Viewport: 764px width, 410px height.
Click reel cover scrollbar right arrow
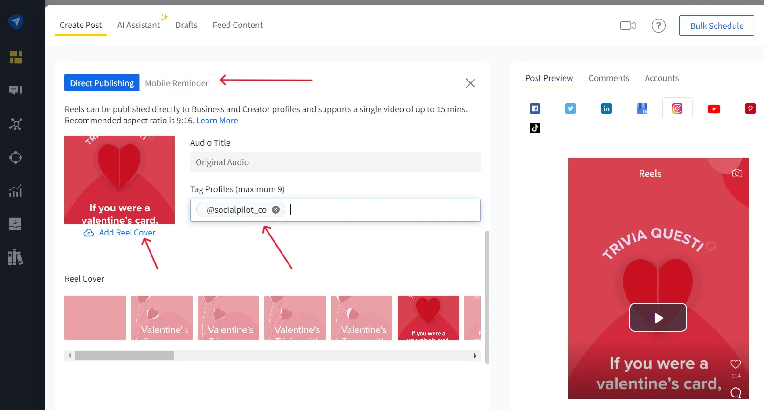(475, 356)
